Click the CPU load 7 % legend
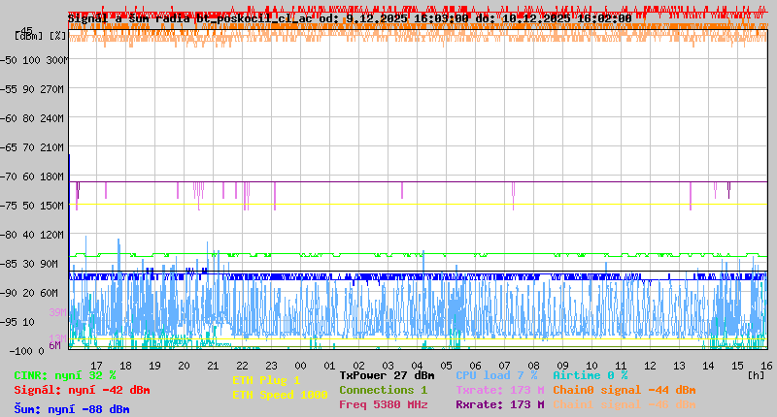 496,375
